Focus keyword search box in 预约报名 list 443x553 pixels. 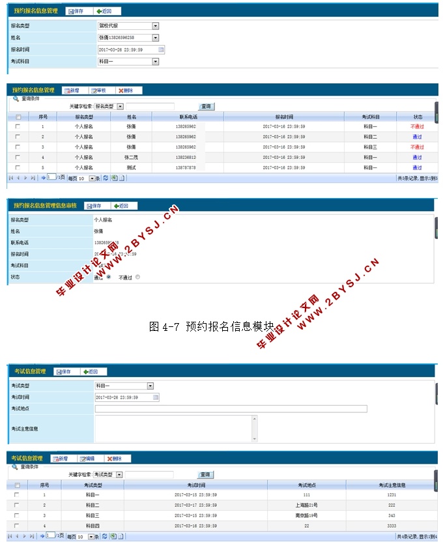click(150, 106)
